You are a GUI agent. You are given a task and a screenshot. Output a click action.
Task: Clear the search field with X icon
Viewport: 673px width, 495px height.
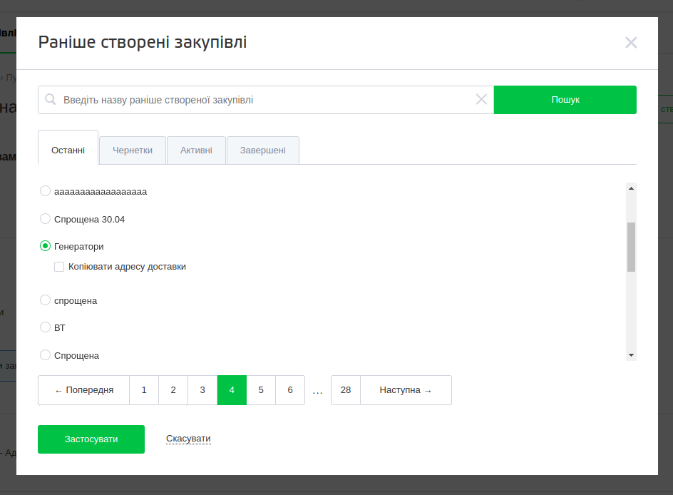(x=482, y=100)
